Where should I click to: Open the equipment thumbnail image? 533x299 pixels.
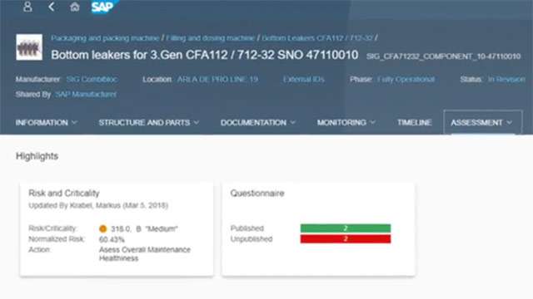coord(29,47)
